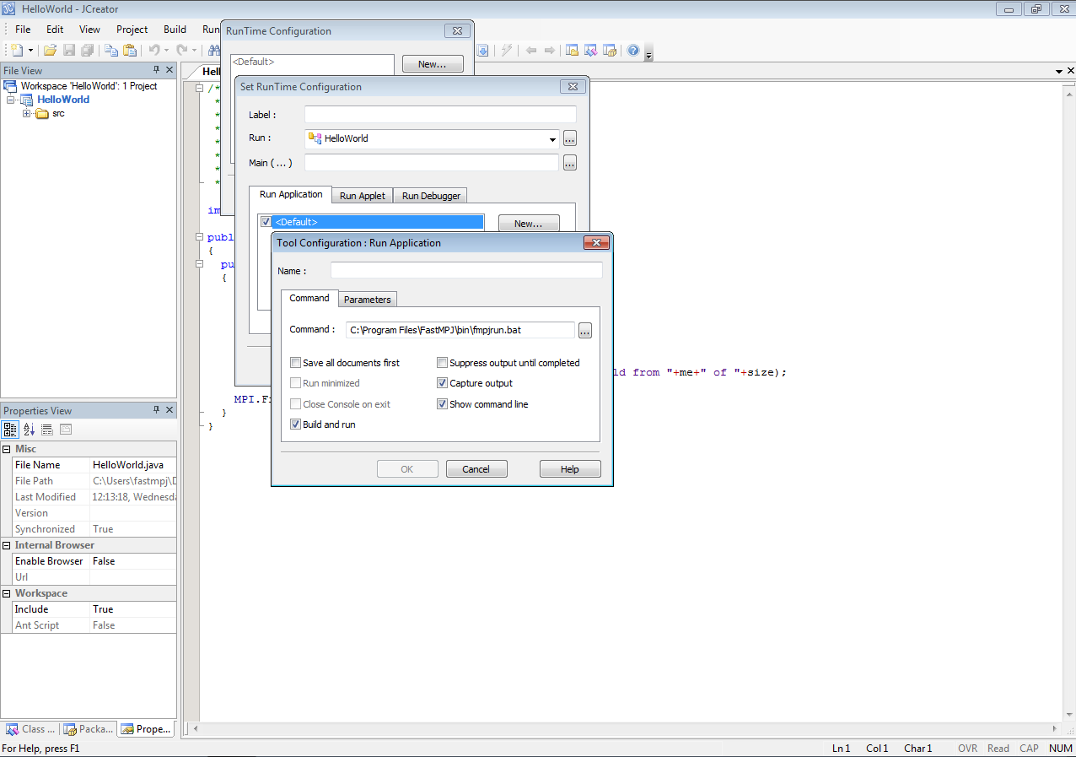The image size is (1076, 757).
Task: Open the Redo history dropdown arrow
Action: pyautogui.click(x=194, y=51)
